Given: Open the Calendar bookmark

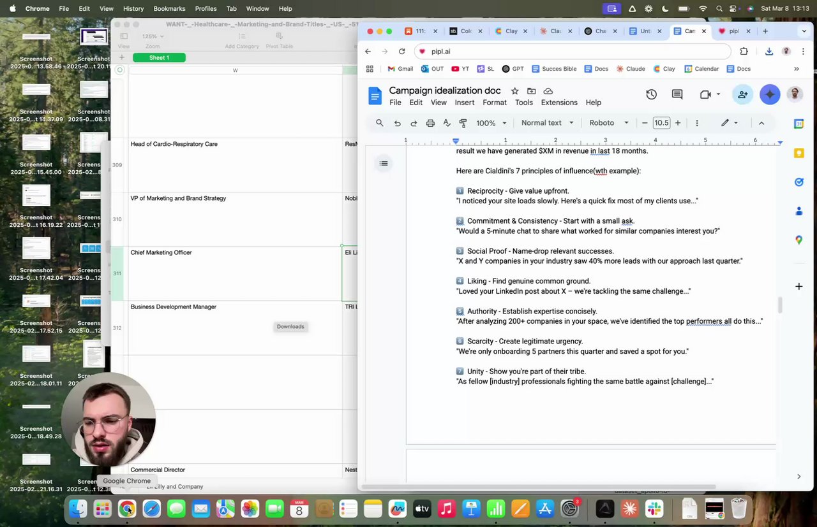Looking at the screenshot, I should [x=701, y=69].
